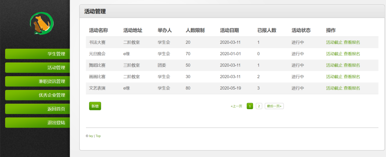Click 活动截止 for 文艺表演
Viewport: 386px width, 157px height.
point(334,88)
